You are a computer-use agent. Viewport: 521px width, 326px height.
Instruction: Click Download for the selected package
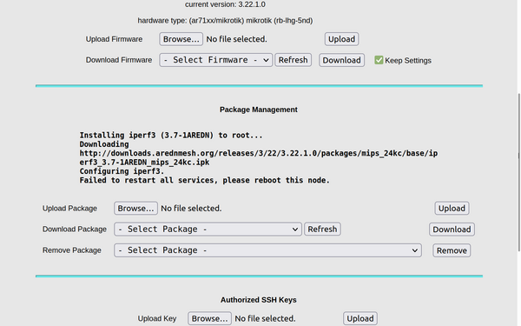pos(452,230)
